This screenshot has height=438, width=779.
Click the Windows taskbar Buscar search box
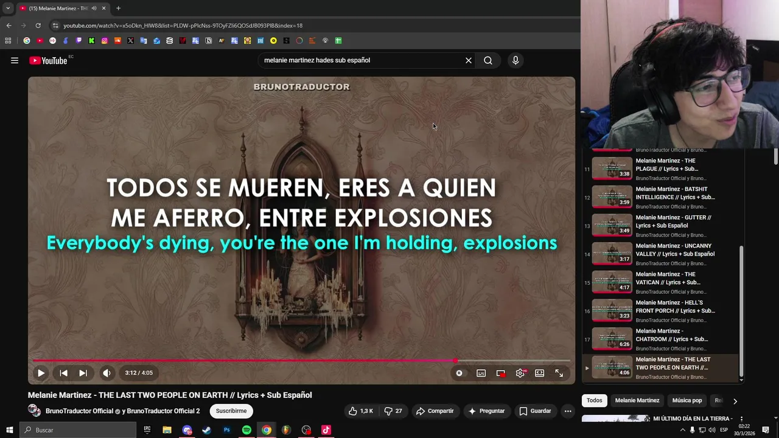[x=78, y=430]
